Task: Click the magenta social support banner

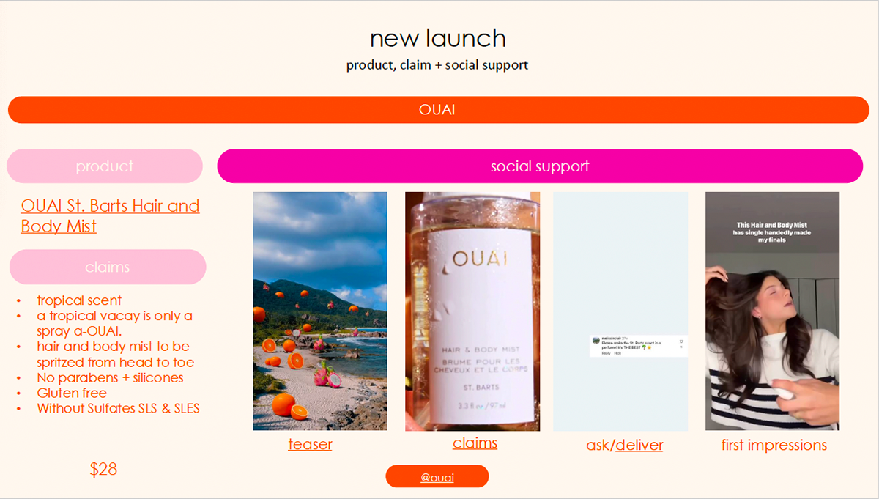Action: click(x=540, y=166)
